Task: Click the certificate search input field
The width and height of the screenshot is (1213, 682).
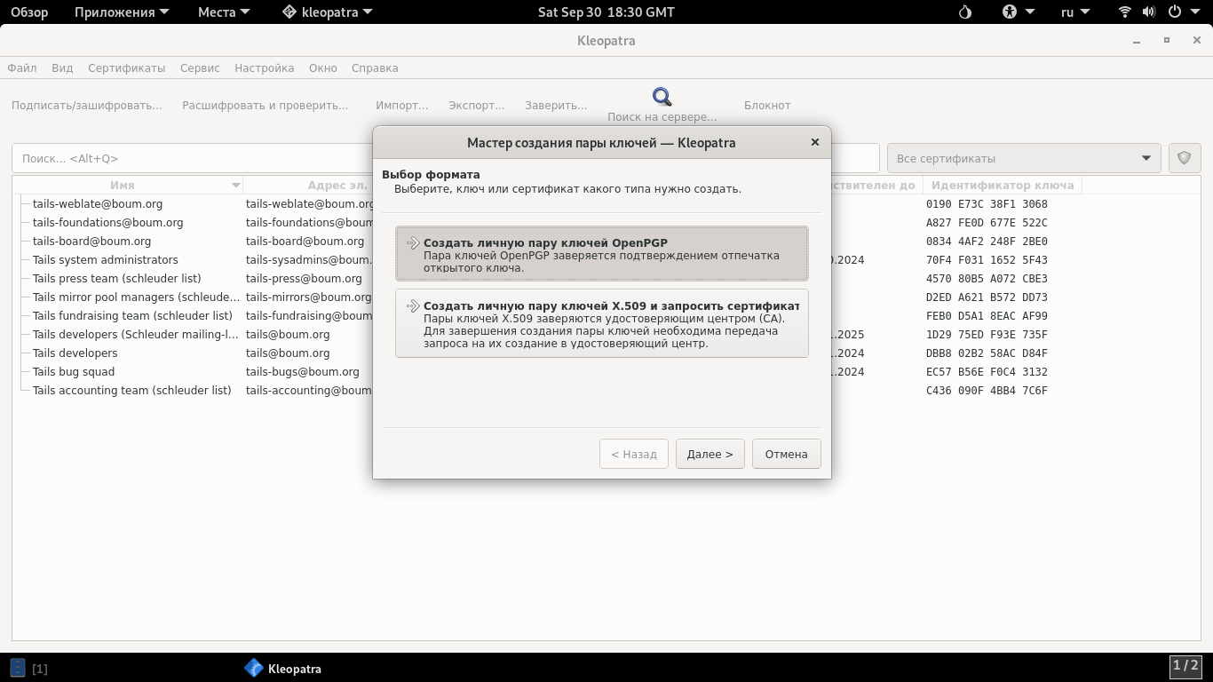Action: (x=191, y=158)
